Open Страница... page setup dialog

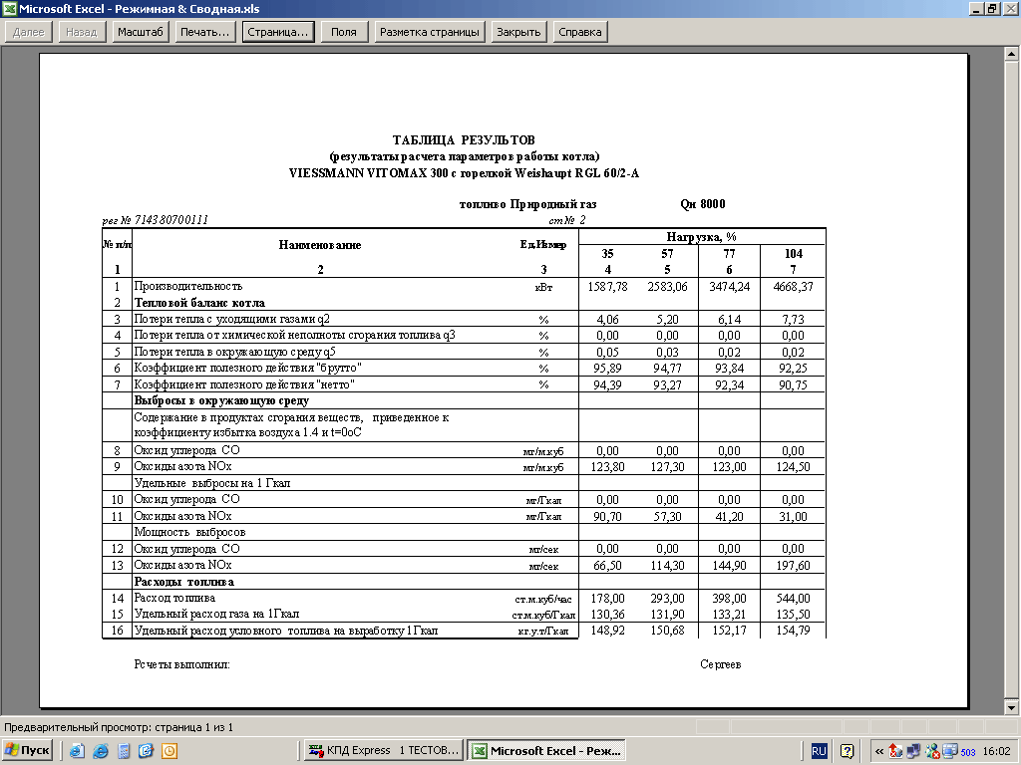click(x=278, y=32)
